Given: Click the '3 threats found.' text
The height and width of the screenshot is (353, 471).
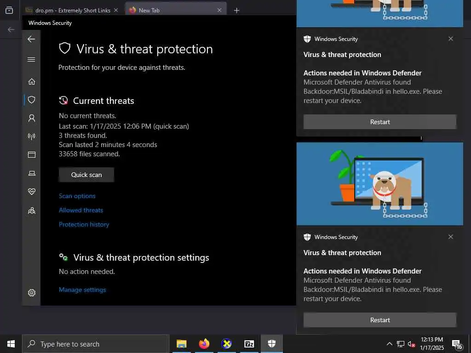Looking at the screenshot, I should click(x=83, y=136).
